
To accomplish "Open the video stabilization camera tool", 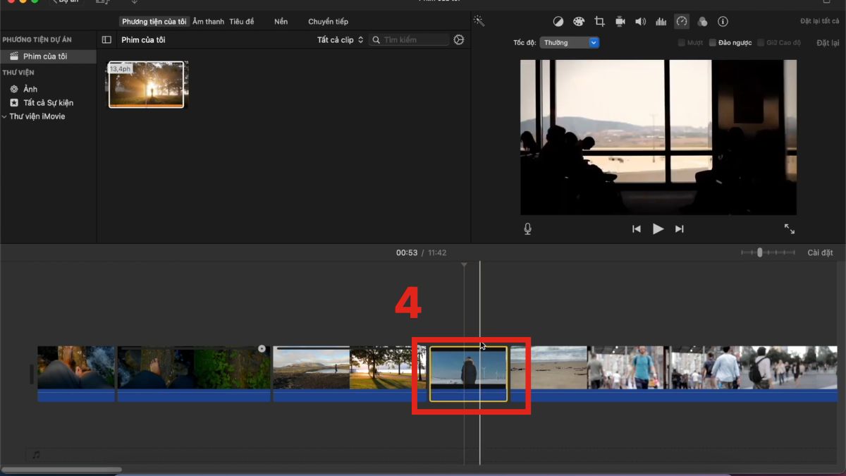I will coord(620,22).
